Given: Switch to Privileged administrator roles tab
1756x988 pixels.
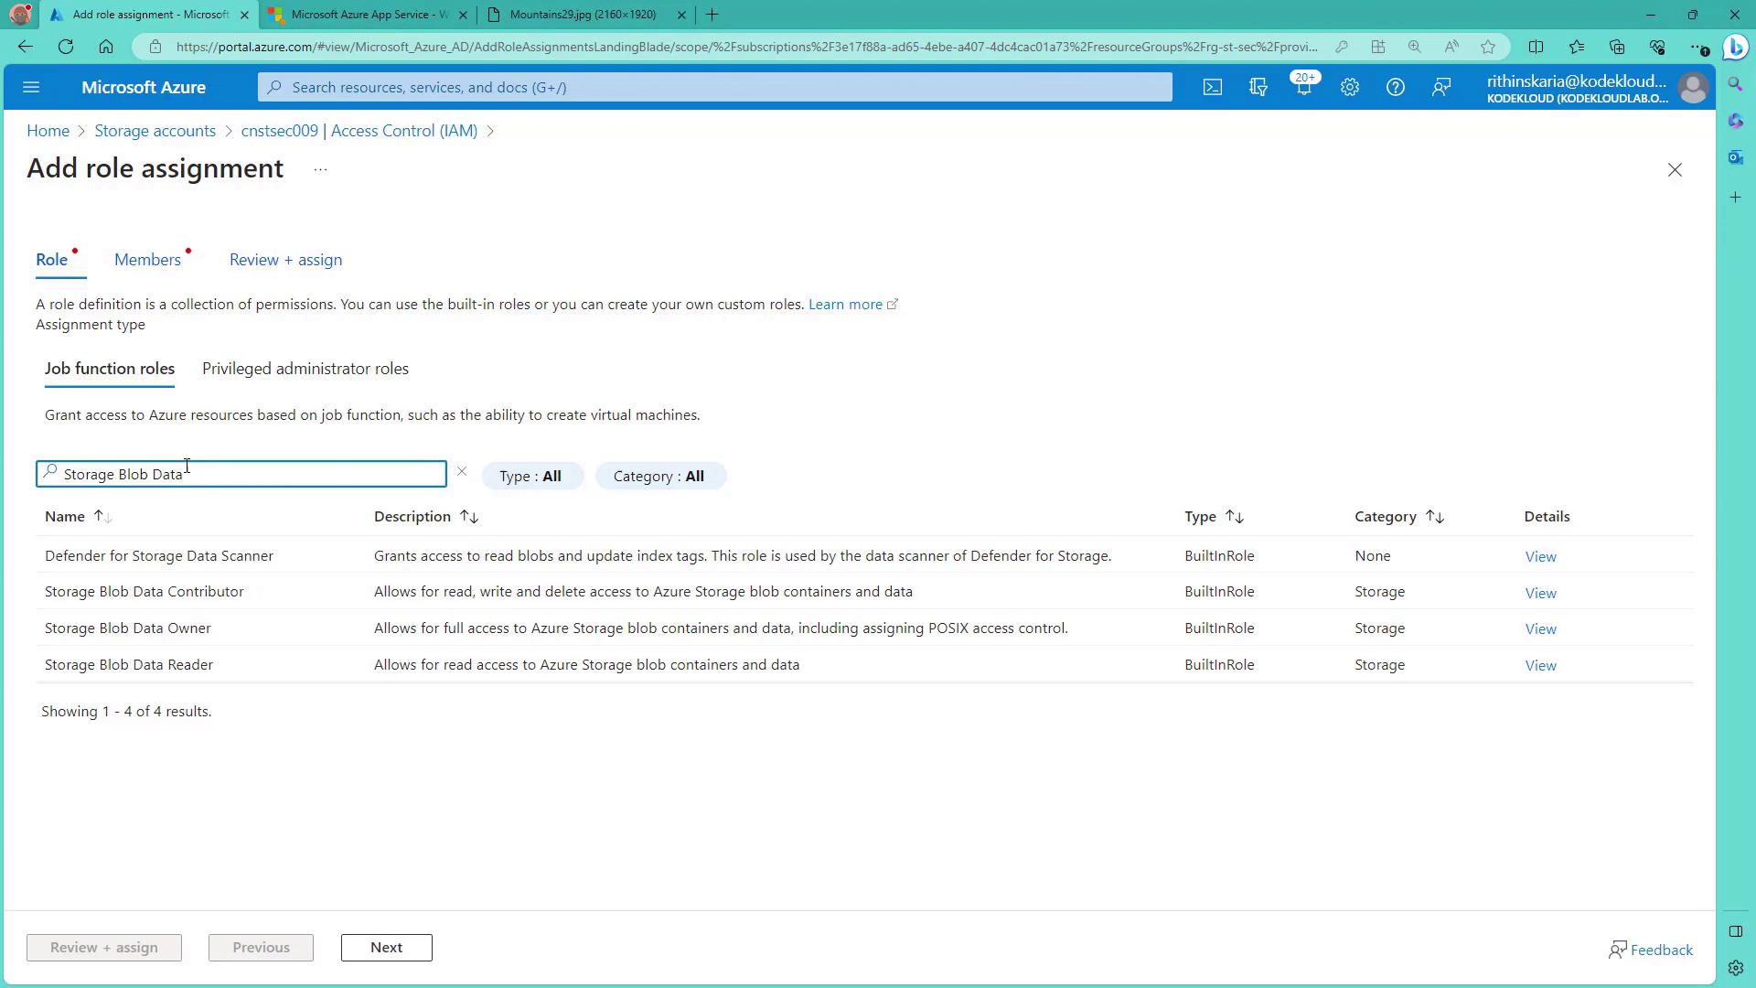Looking at the screenshot, I should click(305, 369).
